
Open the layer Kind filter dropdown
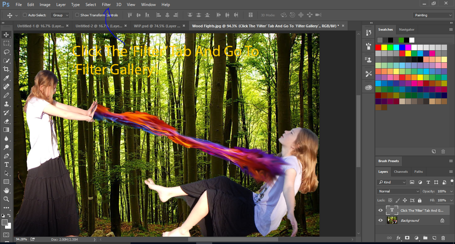[x=392, y=182]
